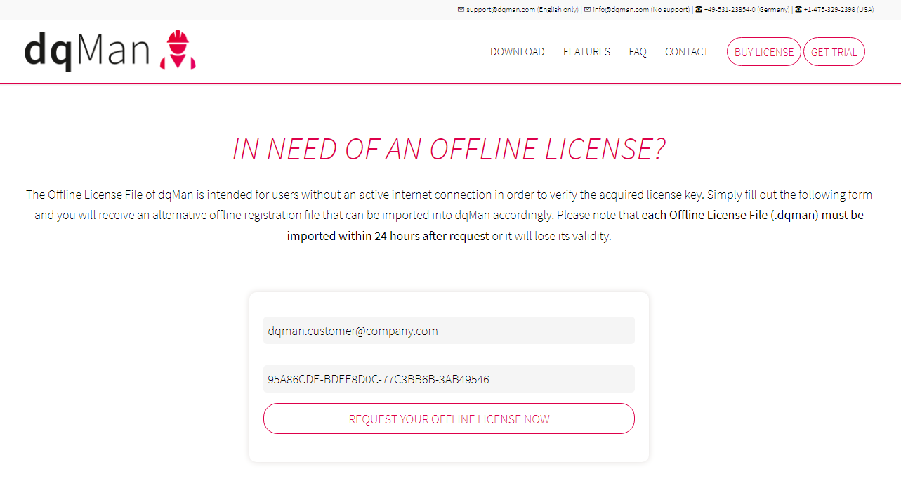Click the red construction worker mascot icon

click(178, 51)
